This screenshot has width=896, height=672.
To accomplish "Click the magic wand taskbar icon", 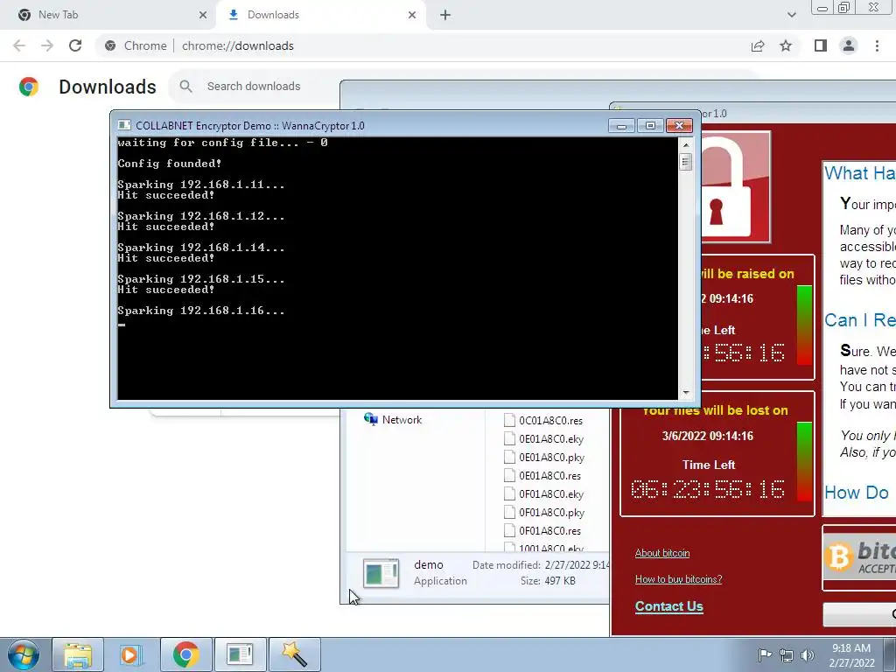I will [294, 654].
